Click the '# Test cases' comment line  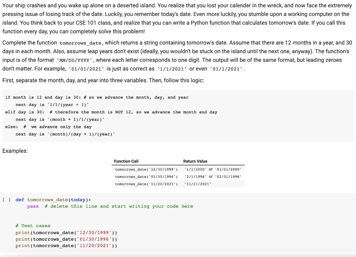(33, 226)
